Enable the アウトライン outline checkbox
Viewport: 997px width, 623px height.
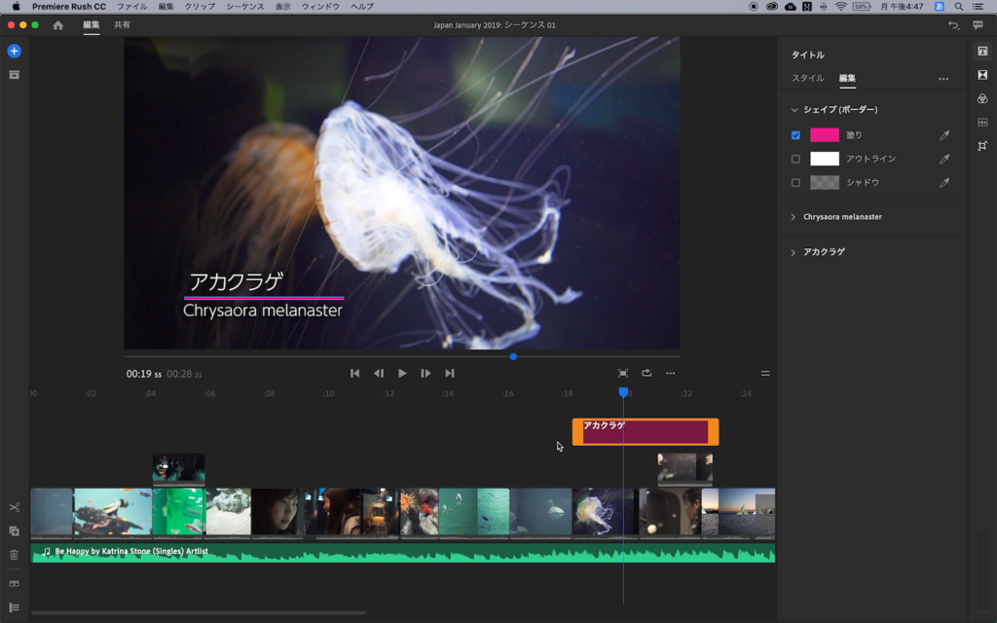pos(795,159)
